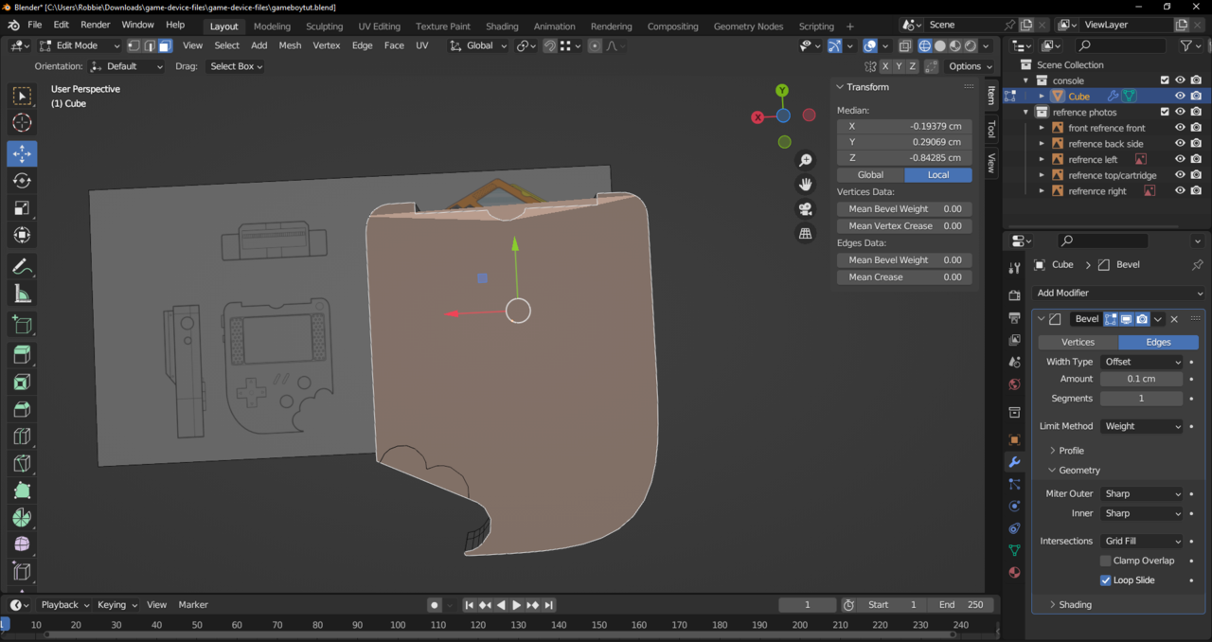This screenshot has width=1212, height=642.
Task: Switch to the Sculpting workspace tab
Action: coord(324,27)
